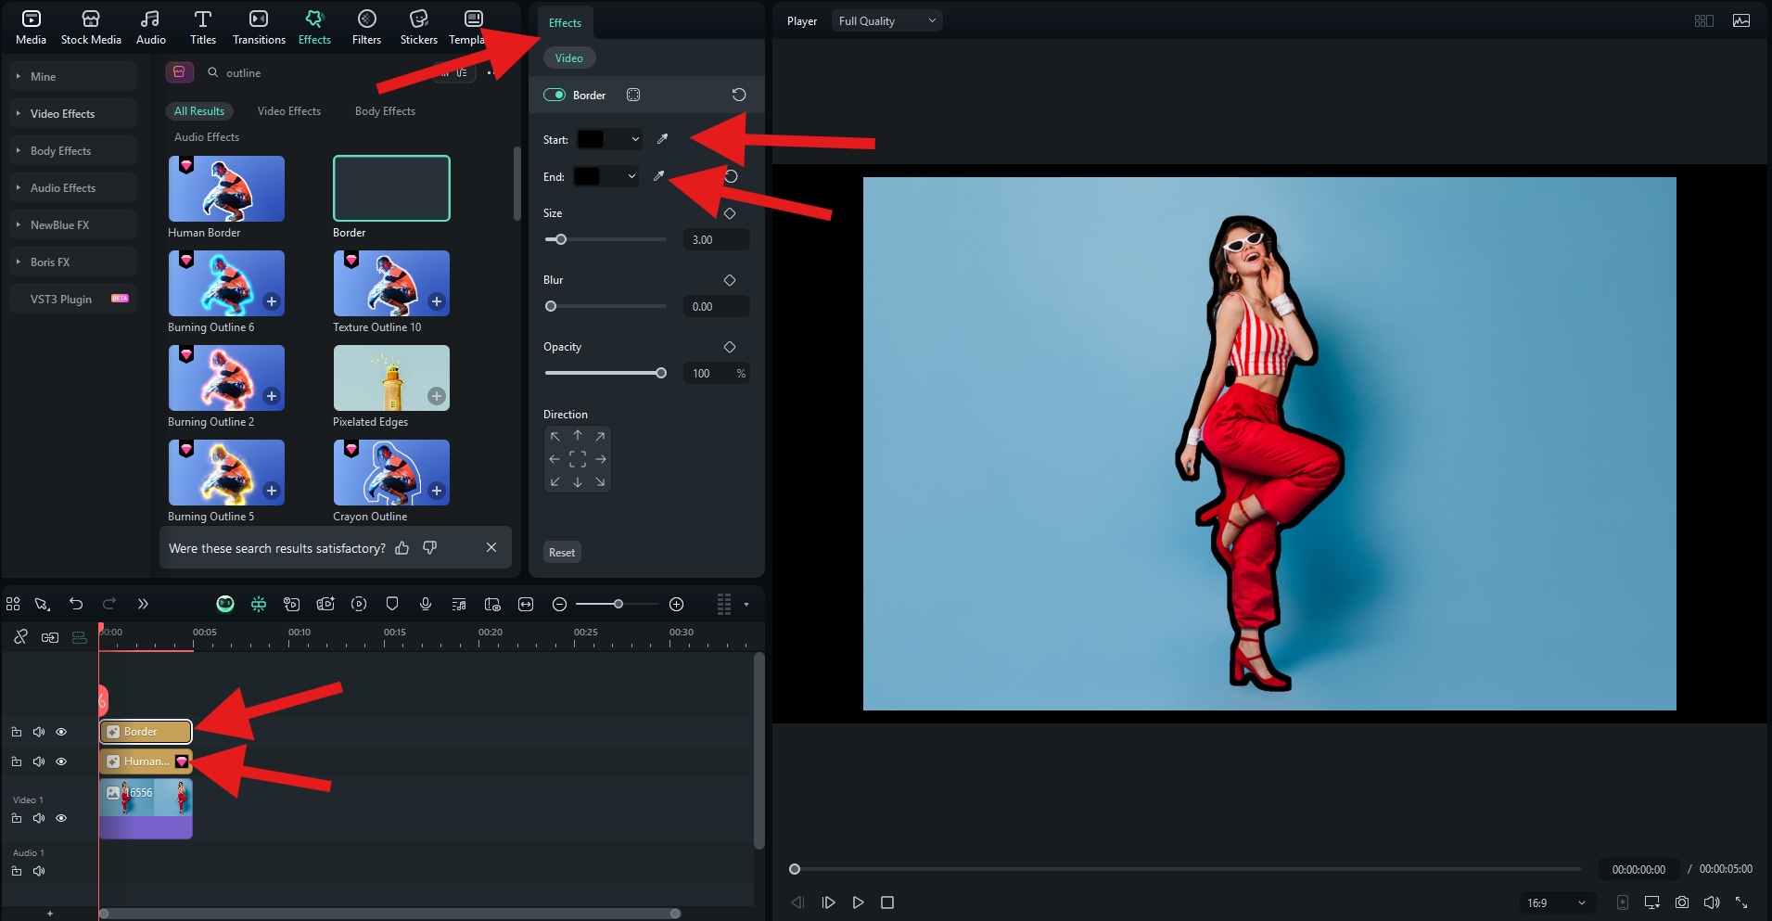The width and height of the screenshot is (1772, 921).
Task: Hide the Video 1 track
Action: pyautogui.click(x=61, y=818)
